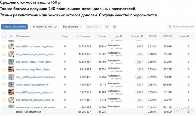196x116 pixels.
Task: Edit daily limit 800 ₽
Action: [x=140, y=85]
